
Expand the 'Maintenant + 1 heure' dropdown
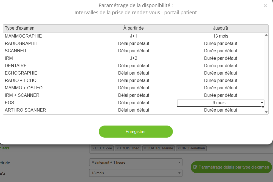coord(136,162)
